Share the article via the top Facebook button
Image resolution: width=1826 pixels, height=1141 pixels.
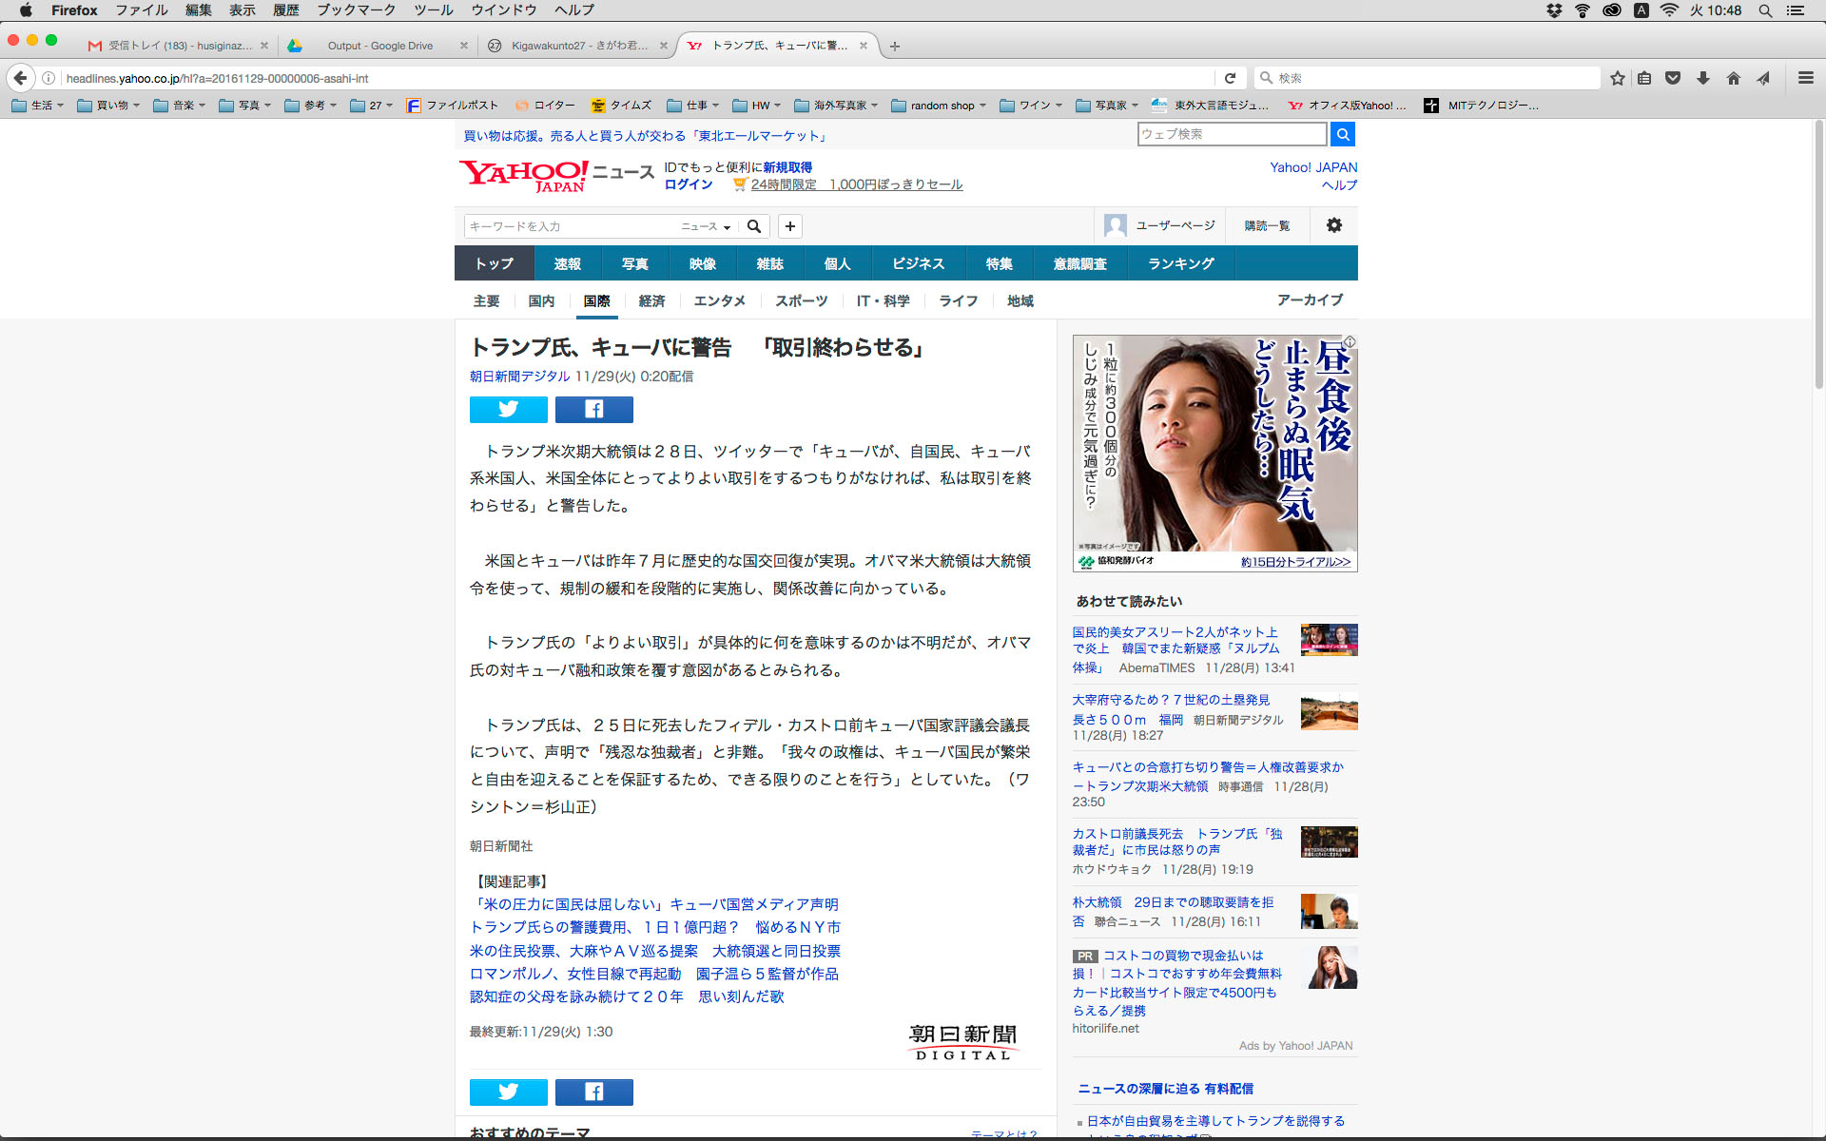[593, 409]
